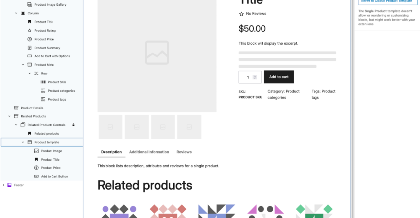Expand the Footer block
420x218 pixels.
click(x=3, y=185)
